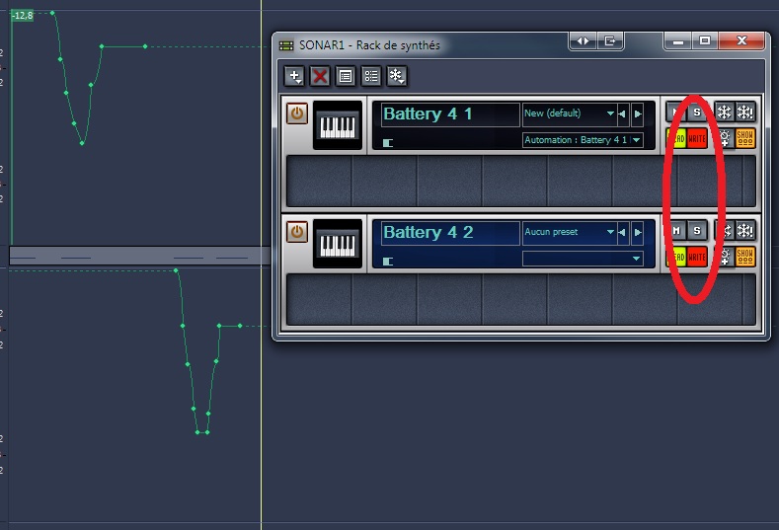This screenshot has height=530, width=779.
Task: Mute Battery 4 2 synth
Action: point(675,231)
